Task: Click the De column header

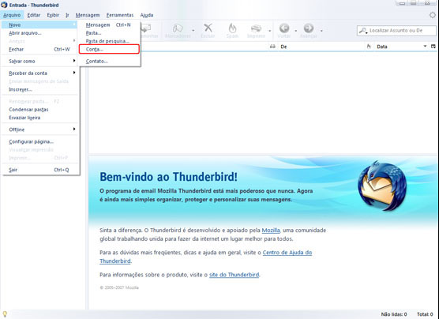Action: (x=321, y=47)
